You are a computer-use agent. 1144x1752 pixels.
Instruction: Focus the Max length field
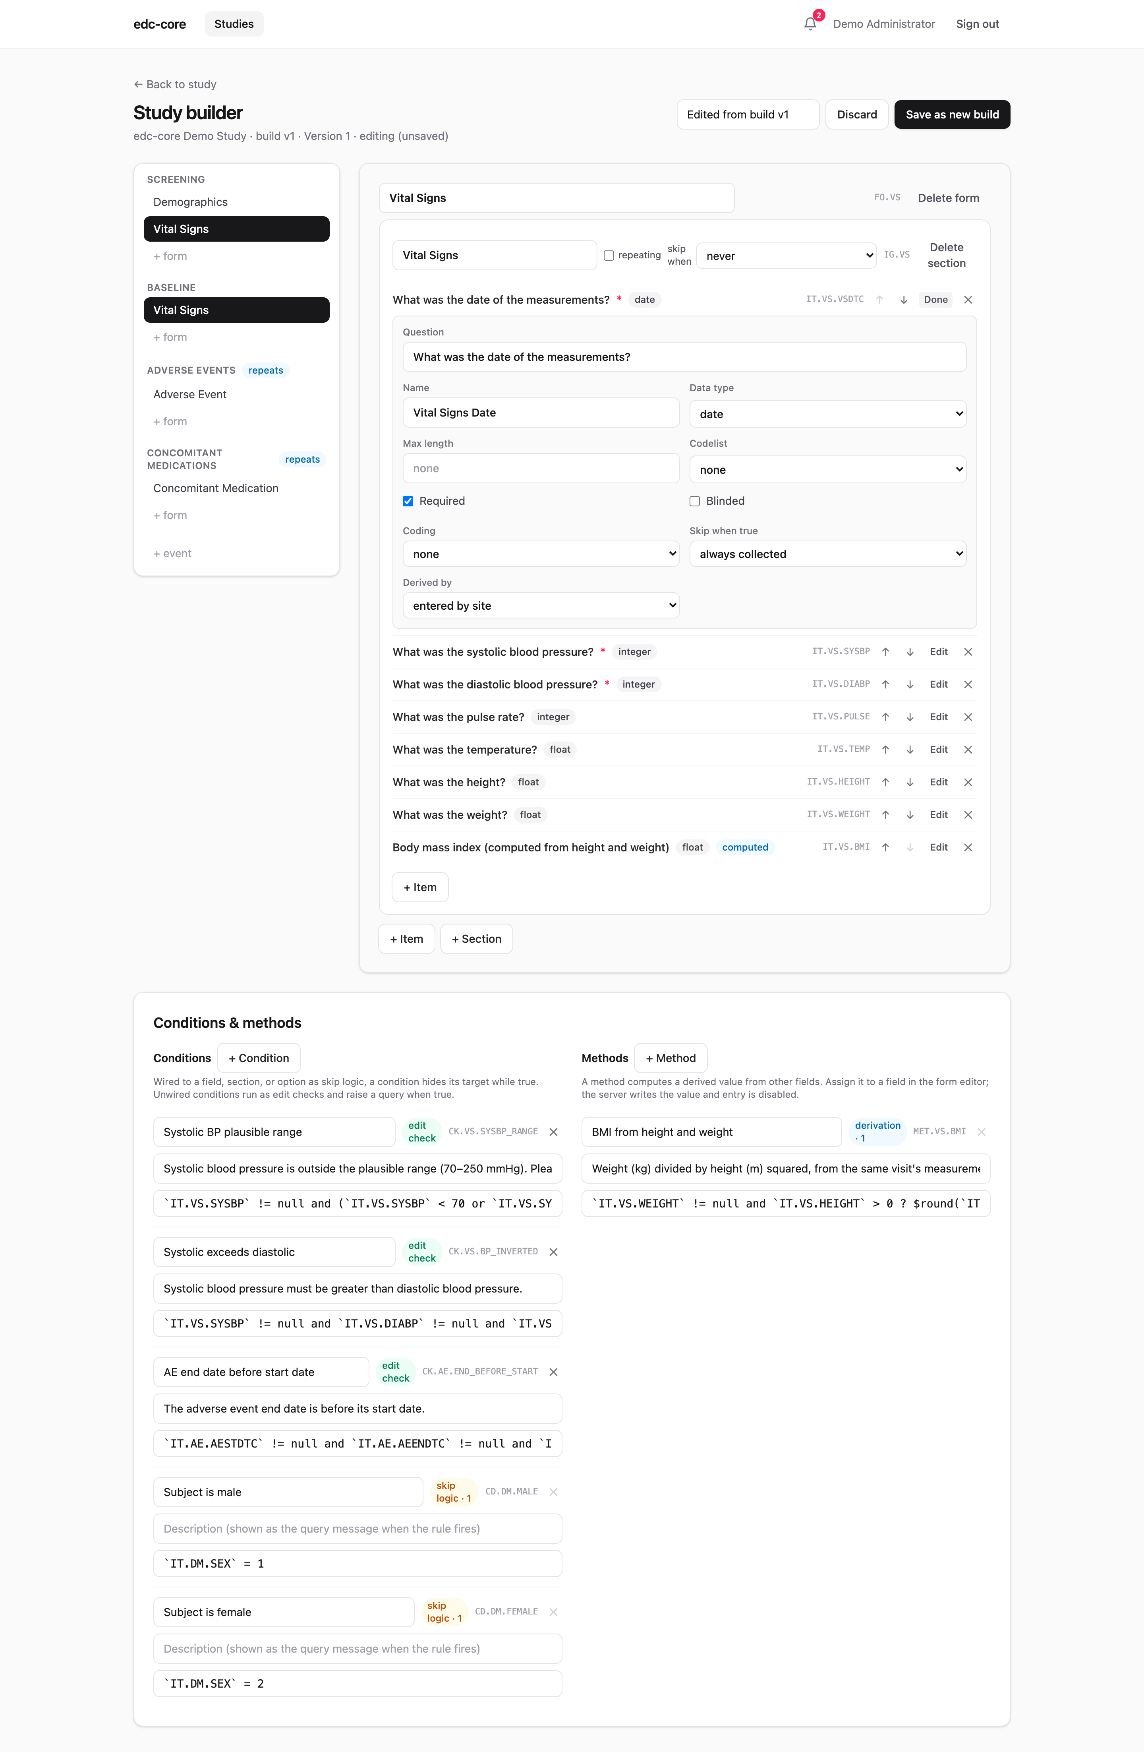pos(541,468)
